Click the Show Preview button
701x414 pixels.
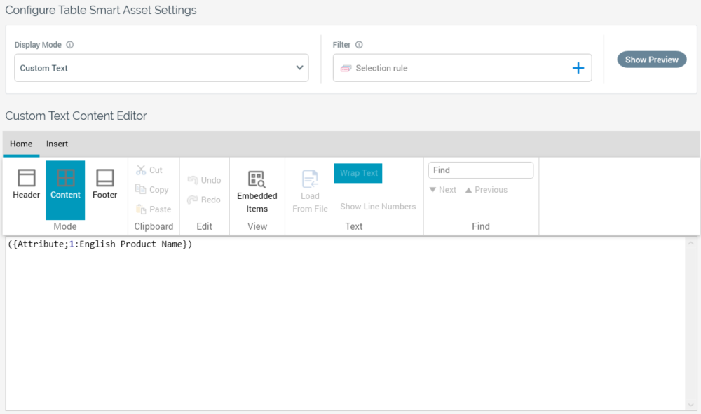click(x=651, y=60)
